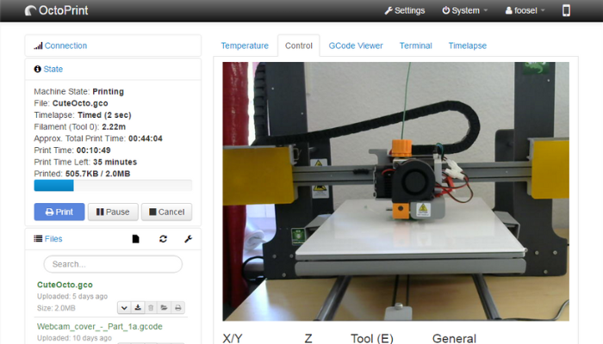Image resolution: width=603 pixels, height=344 pixels.
Task: Open the mobile view phone icon in navbar
Action: (x=566, y=11)
